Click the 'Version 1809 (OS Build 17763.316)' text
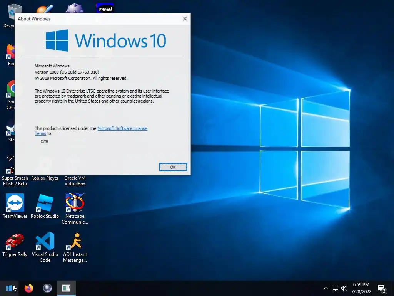This screenshot has width=394, height=296. 67,72
